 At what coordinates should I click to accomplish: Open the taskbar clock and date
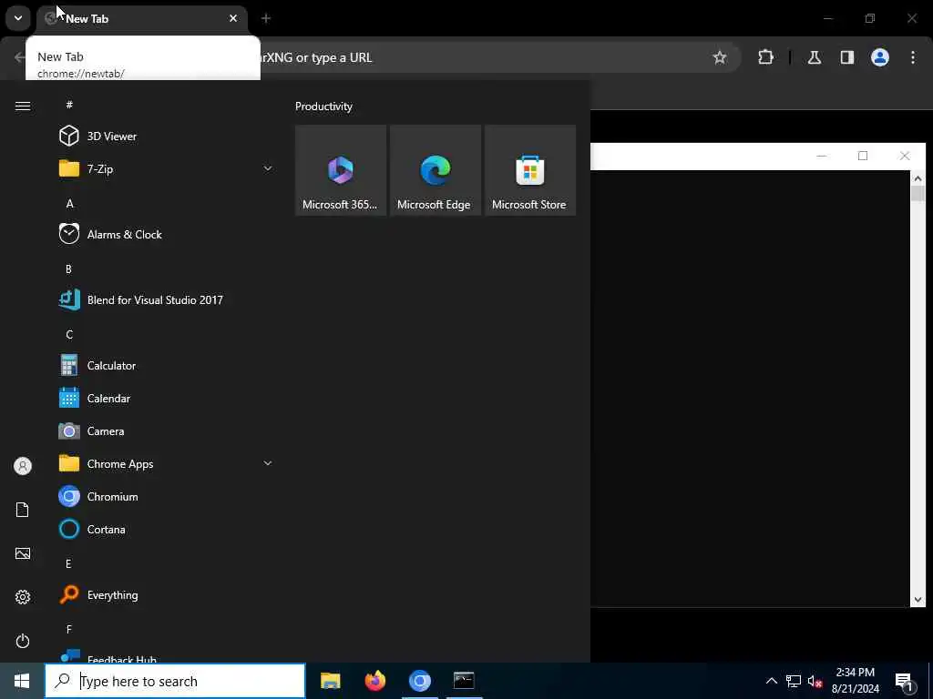[x=855, y=681]
